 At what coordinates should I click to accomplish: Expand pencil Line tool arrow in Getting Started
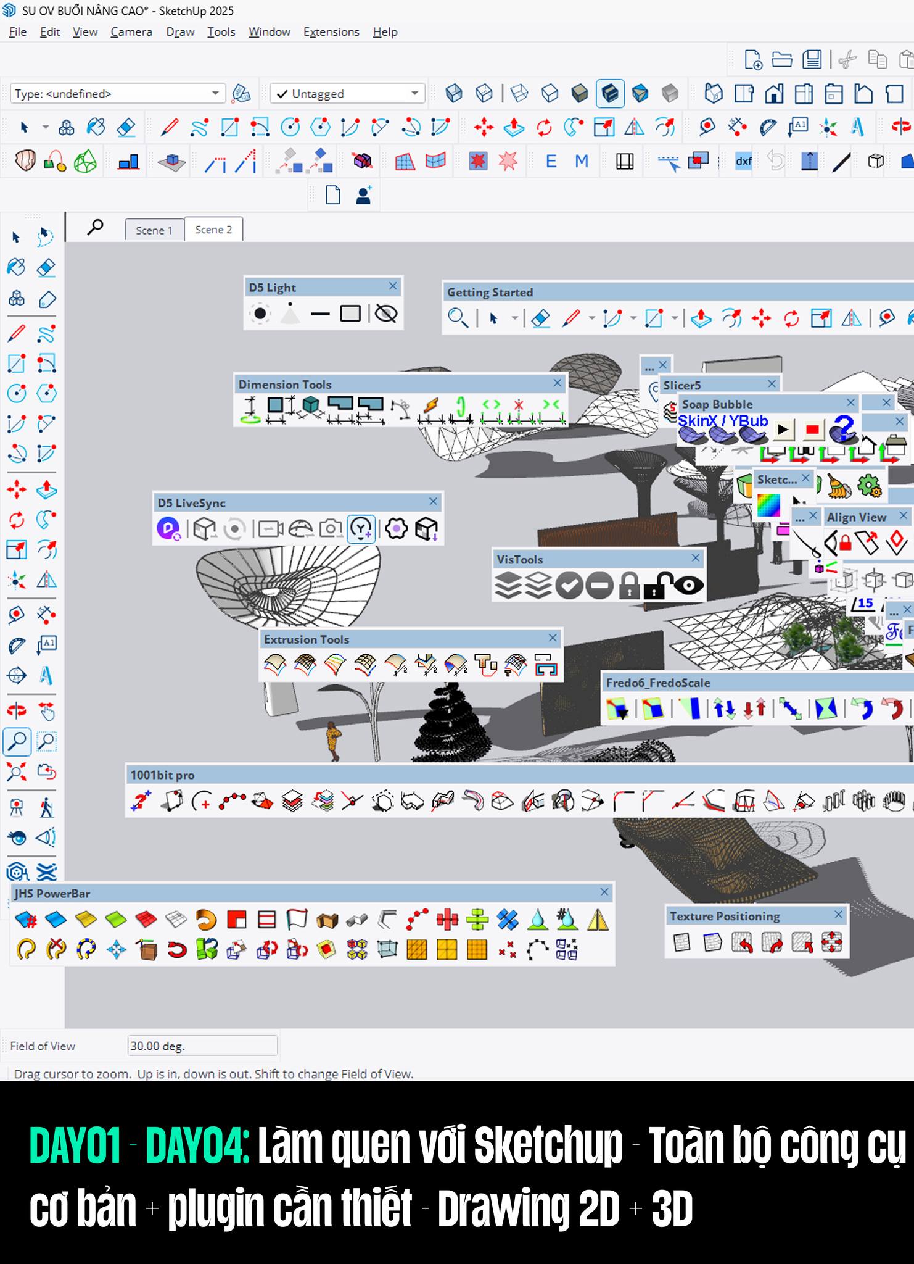(591, 318)
